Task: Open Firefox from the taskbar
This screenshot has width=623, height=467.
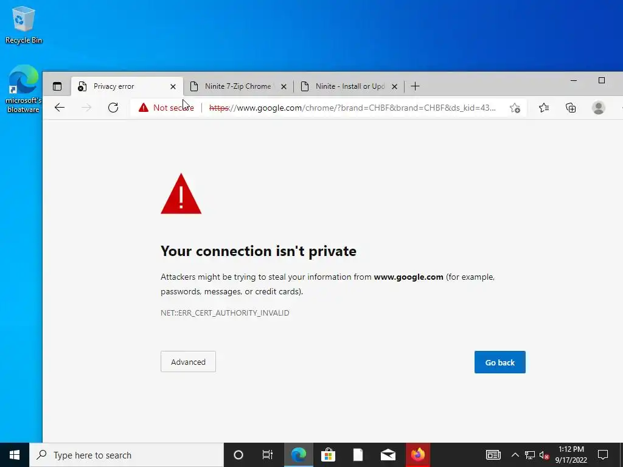Action: [x=417, y=455]
